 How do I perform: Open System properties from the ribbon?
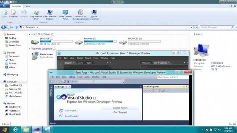(x=94, y=15)
